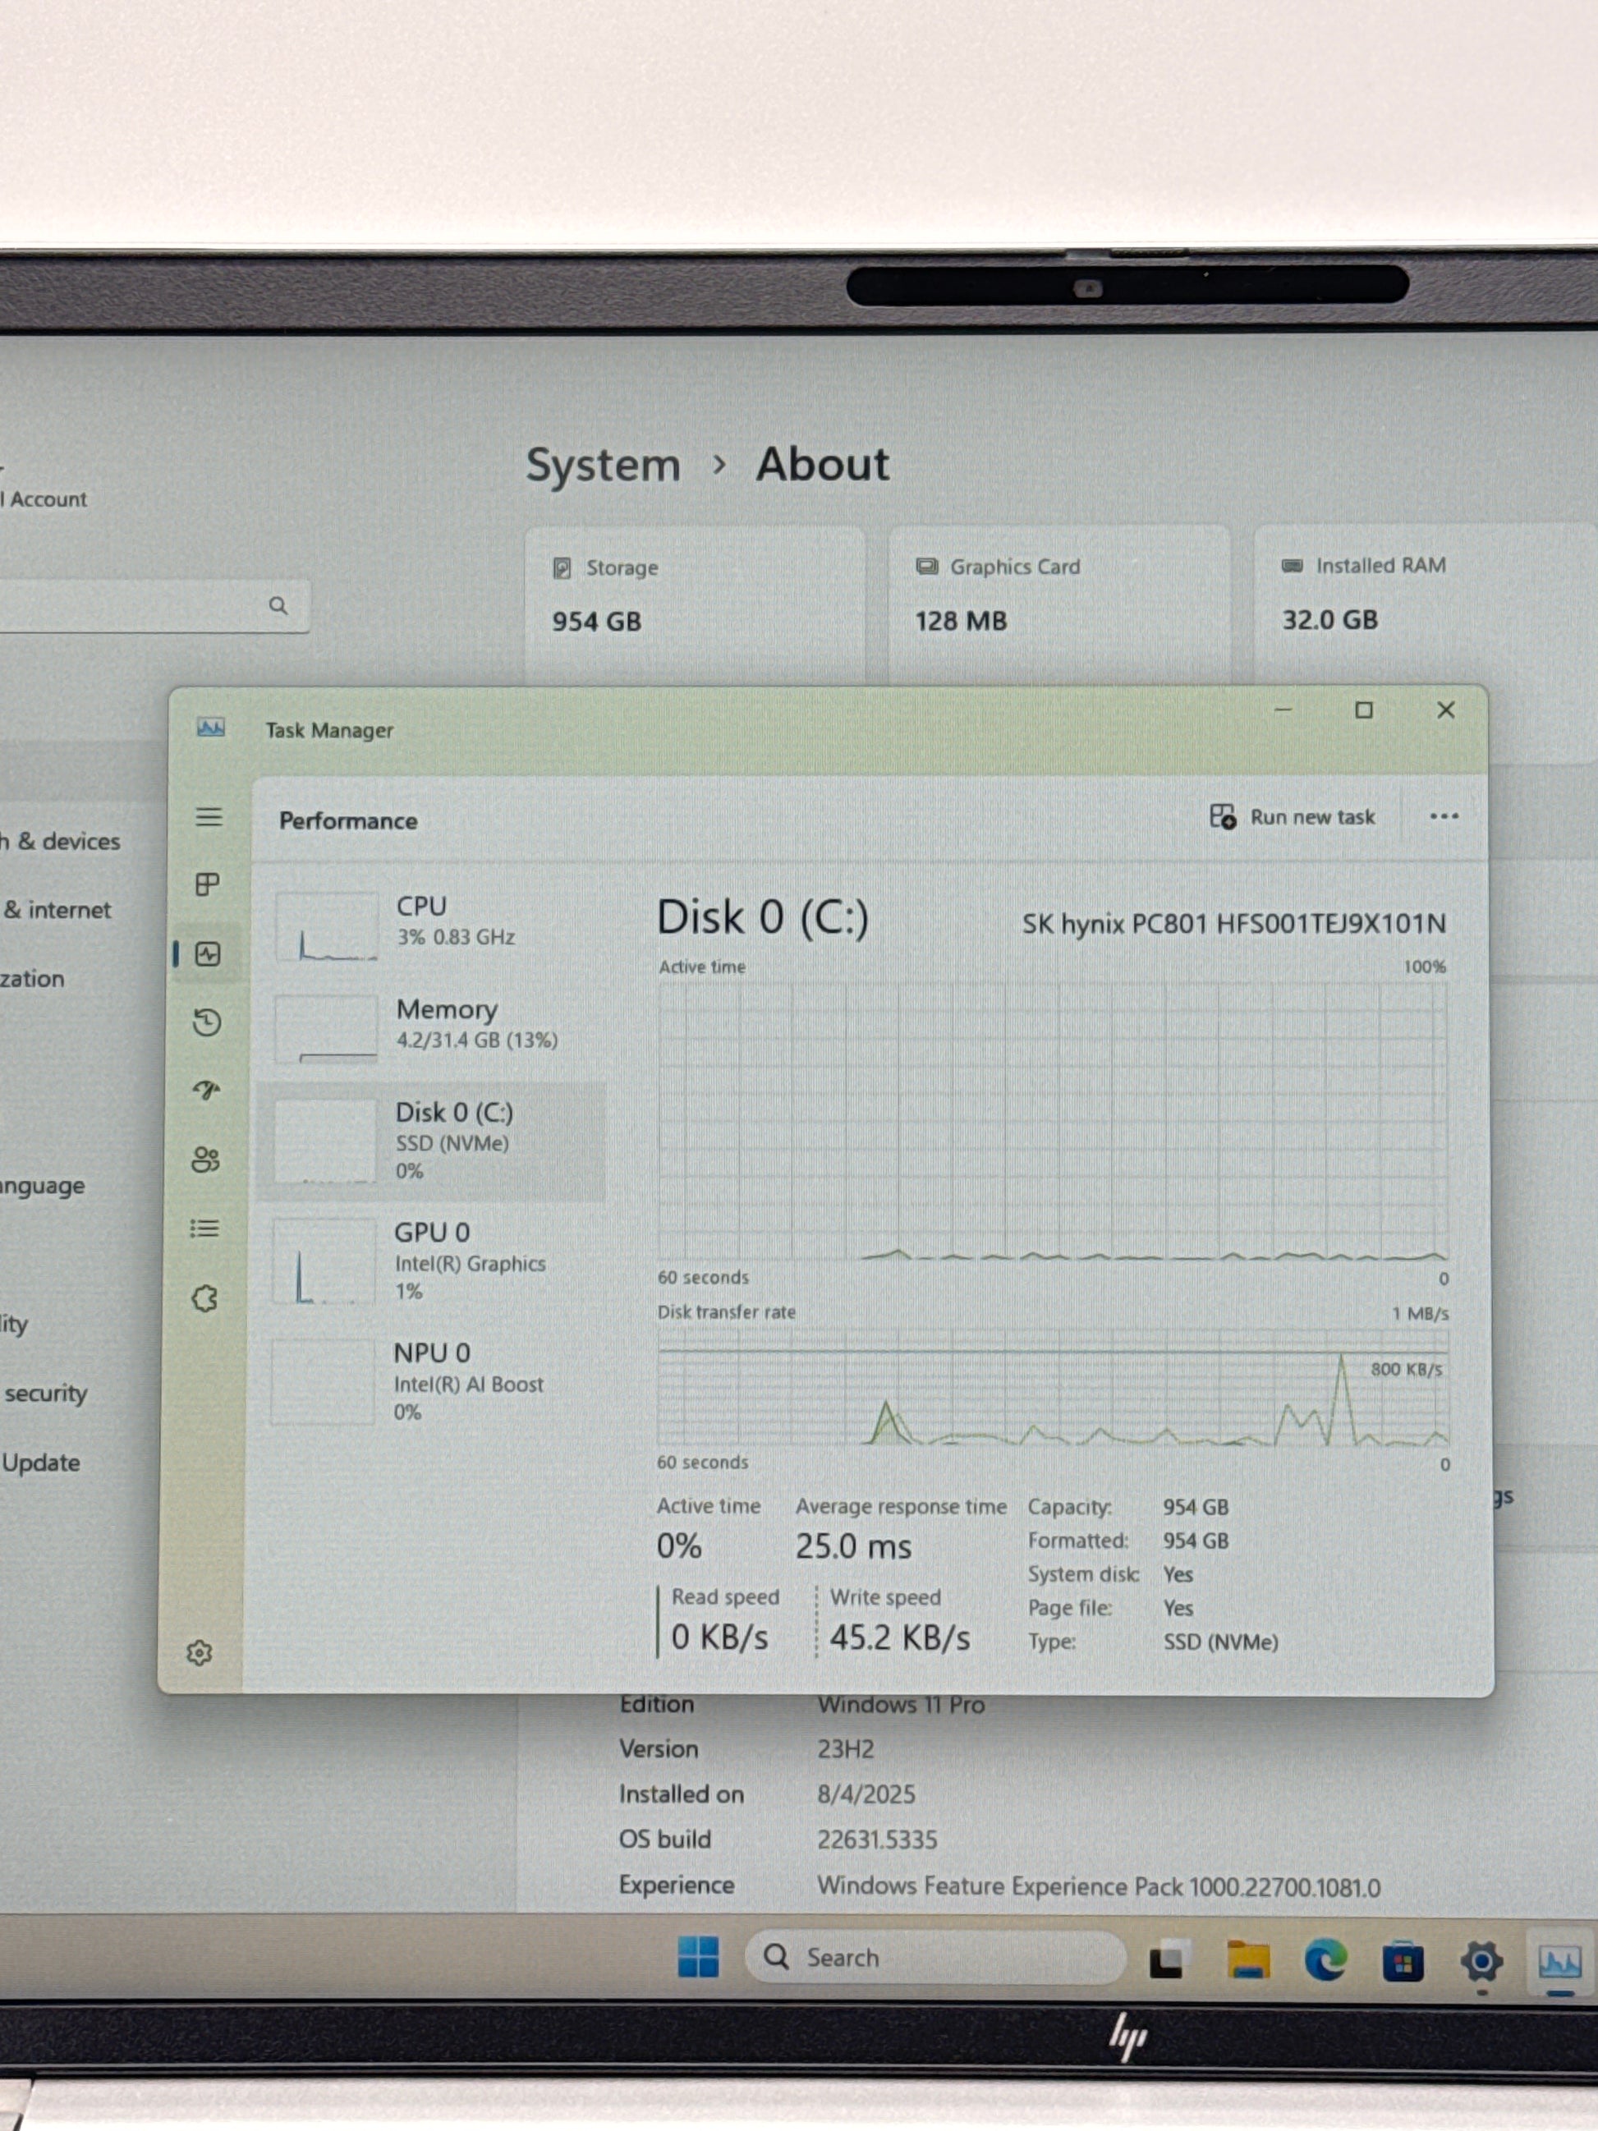Open Users page sidebar icon
1598x2131 pixels.
coord(206,1159)
